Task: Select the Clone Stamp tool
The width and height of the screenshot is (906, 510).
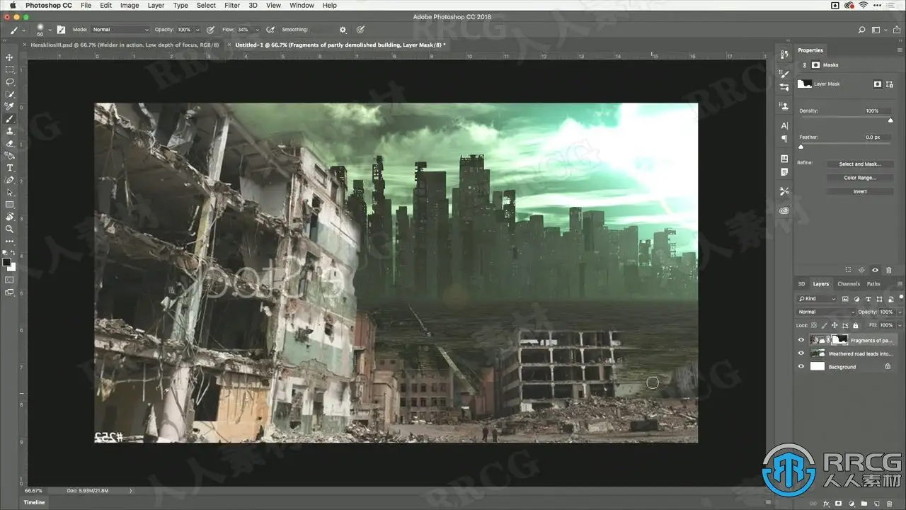Action: (x=10, y=131)
